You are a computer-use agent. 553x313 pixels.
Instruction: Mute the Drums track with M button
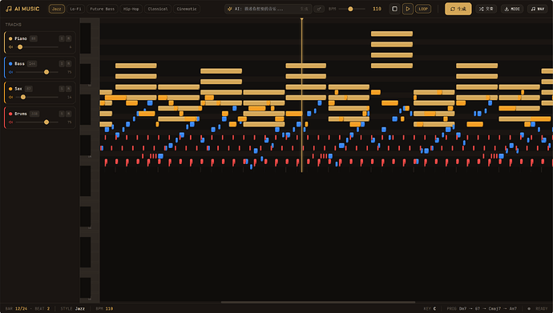point(68,114)
